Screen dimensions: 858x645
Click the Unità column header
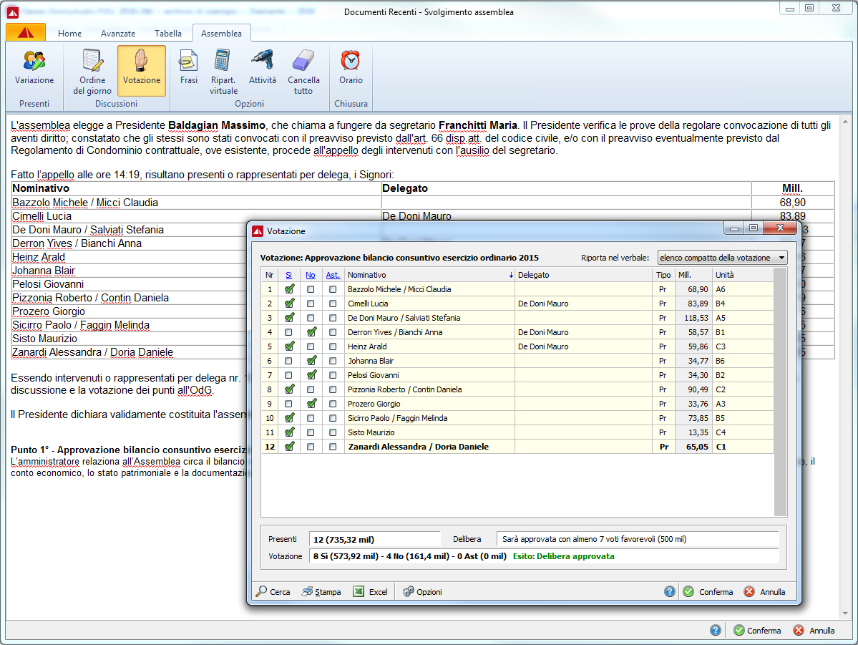[743, 275]
